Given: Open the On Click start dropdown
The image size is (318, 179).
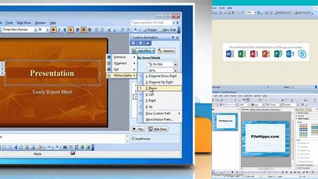Looking at the screenshot, I should [176, 64].
